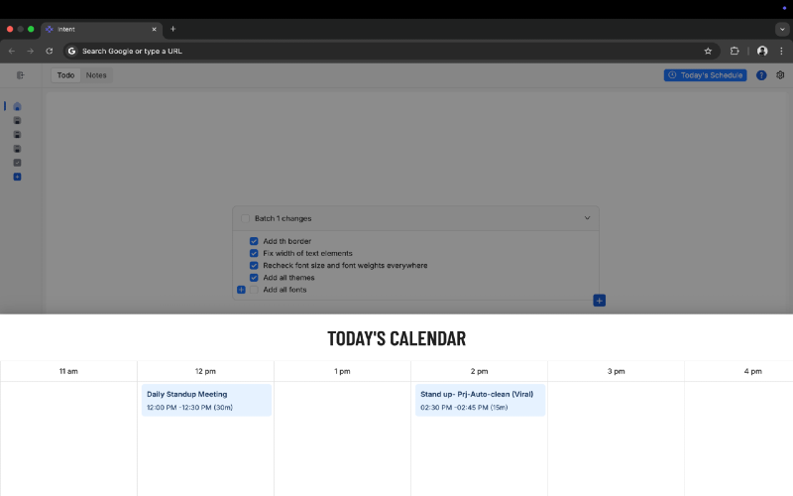793x496 pixels.
Task: Open the Daily Standup Meeting event
Action: pos(207,401)
